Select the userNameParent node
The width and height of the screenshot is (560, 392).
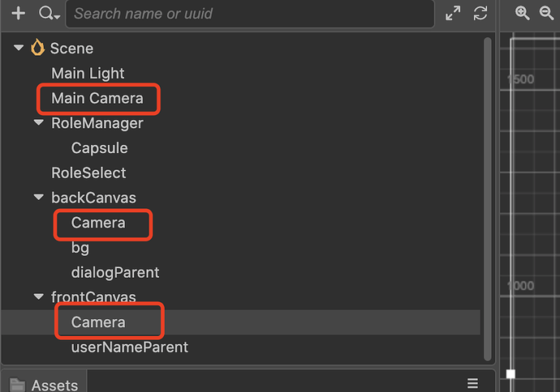click(x=129, y=347)
